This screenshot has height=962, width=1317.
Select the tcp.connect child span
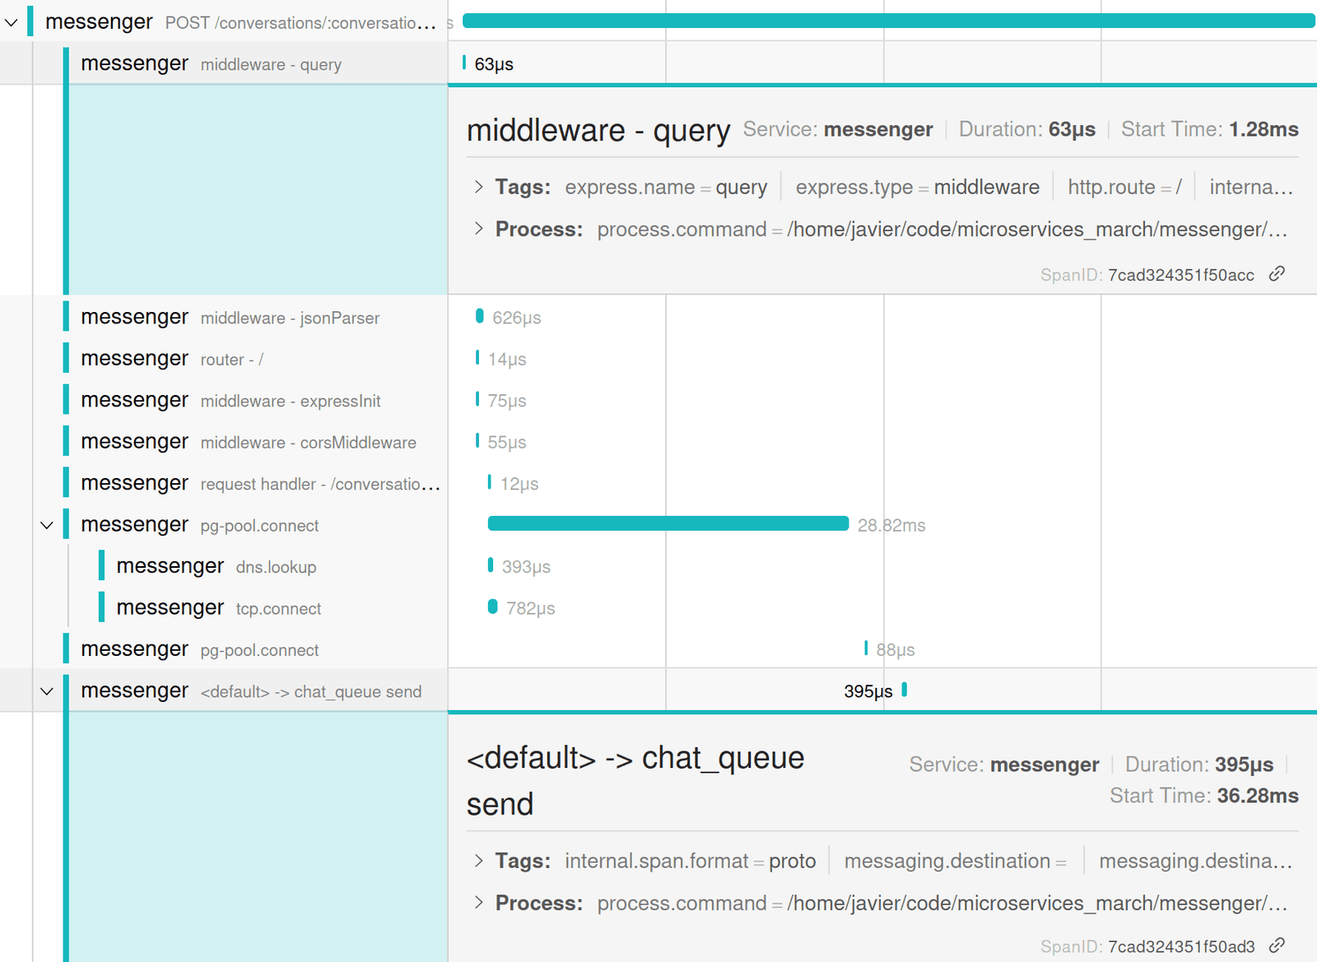[x=247, y=607]
